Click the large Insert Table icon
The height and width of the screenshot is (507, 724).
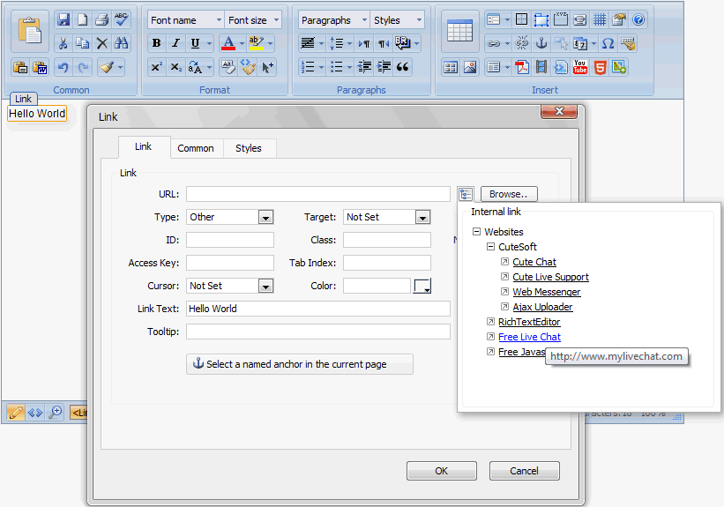click(x=459, y=31)
